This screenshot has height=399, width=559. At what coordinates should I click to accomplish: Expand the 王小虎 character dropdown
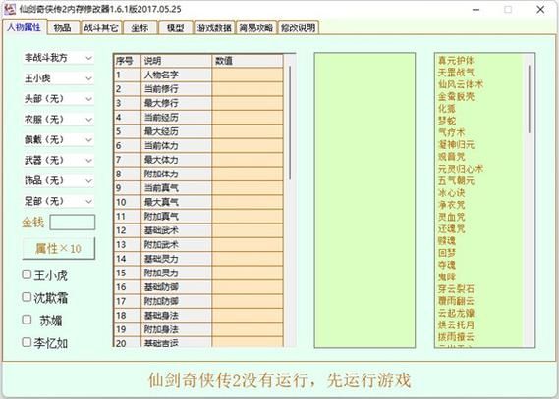coord(59,78)
